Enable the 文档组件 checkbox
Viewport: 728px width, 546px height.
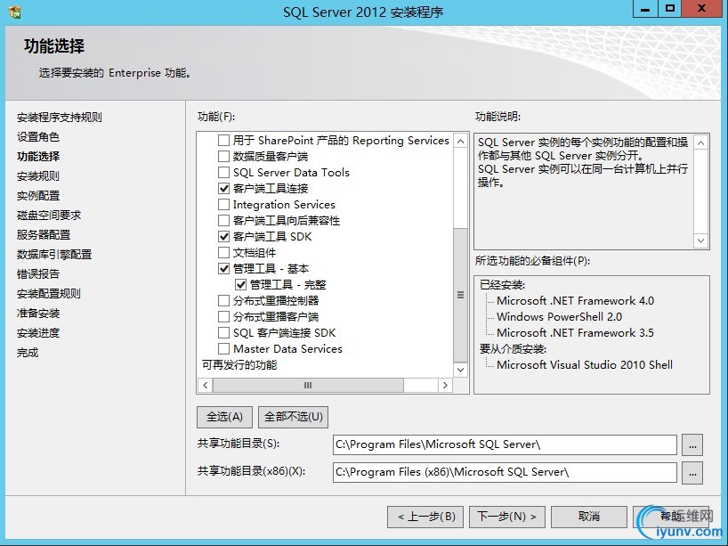[x=223, y=252]
